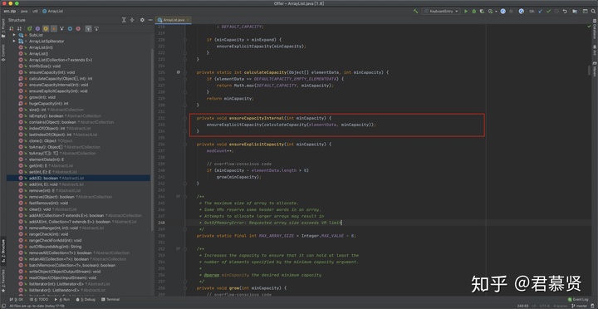
Task: Open the Favorites tool window tab
Action: (3, 282)
